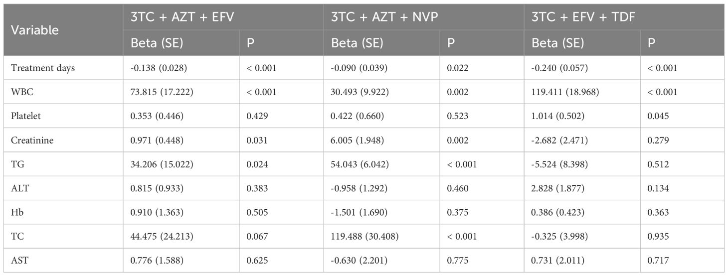The image size is (728, 276).
Task: Click the Variable column header
Action: (x=35, y=30)
